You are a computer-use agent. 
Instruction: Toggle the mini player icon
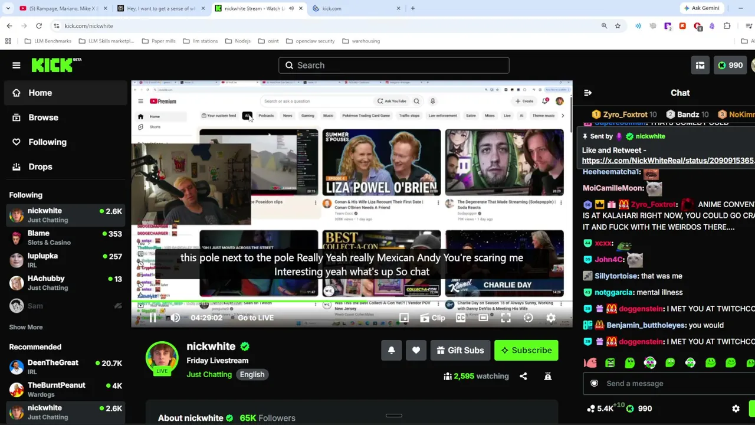[403, 318]
